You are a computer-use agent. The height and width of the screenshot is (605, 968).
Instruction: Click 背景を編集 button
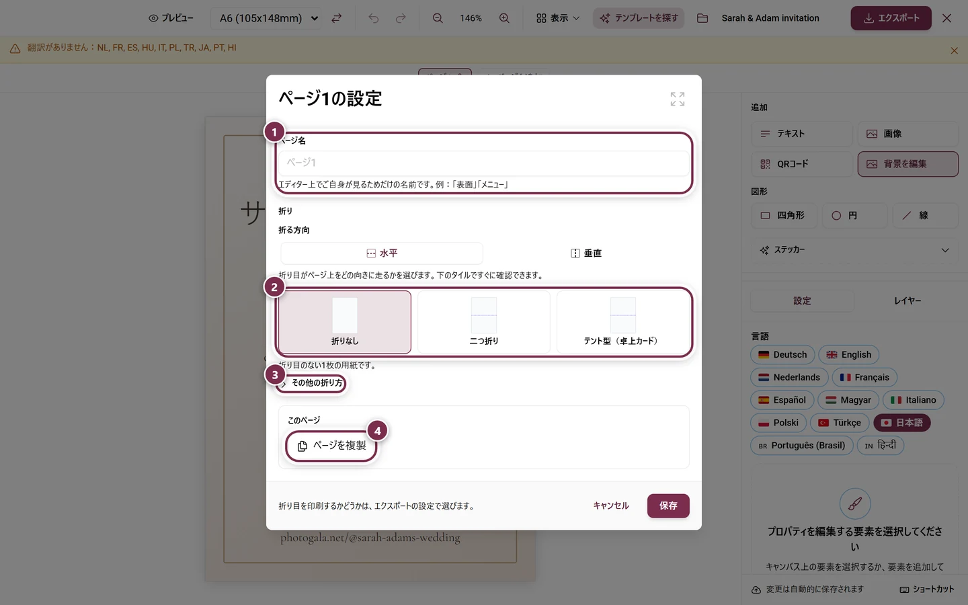point(908,164)
